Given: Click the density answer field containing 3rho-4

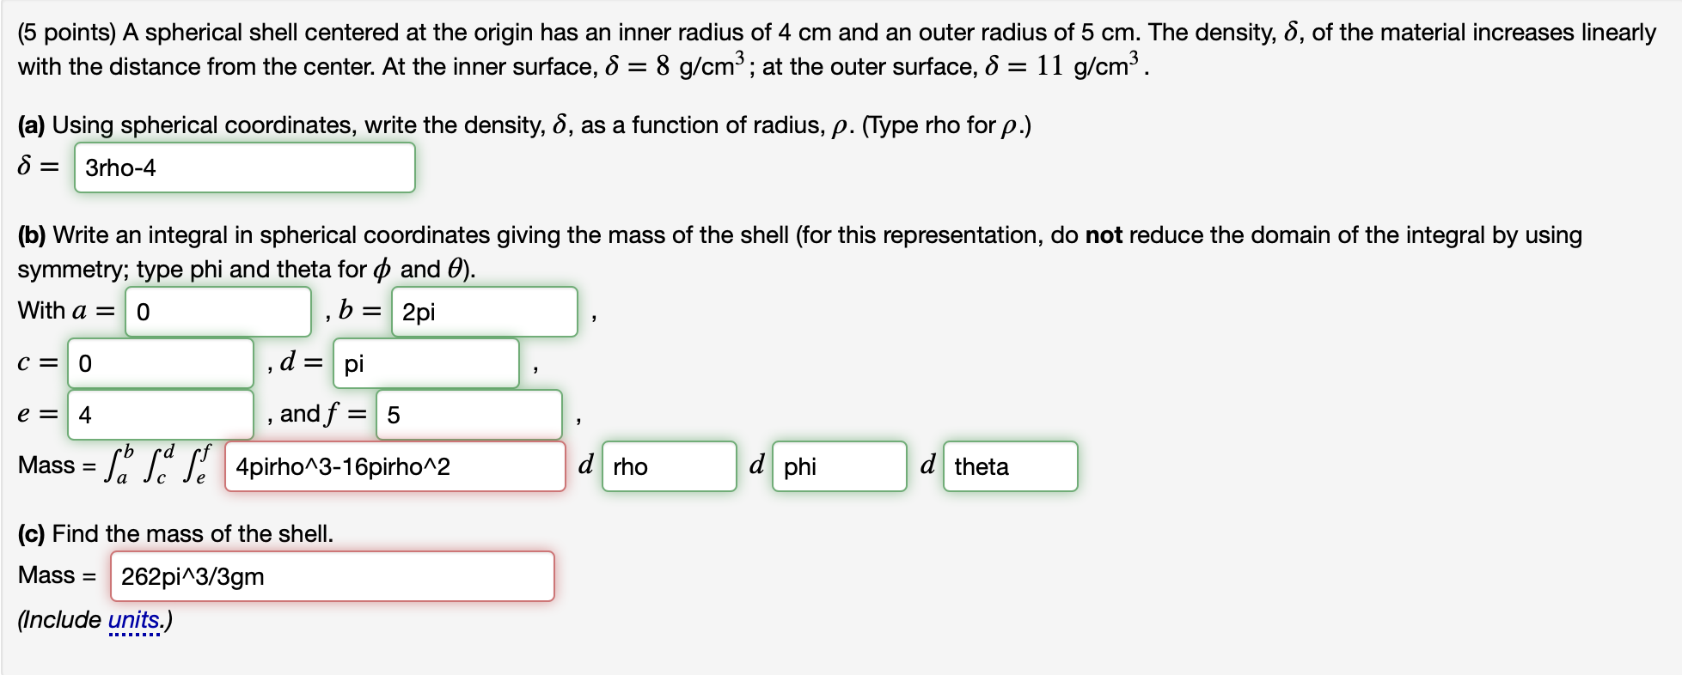Looking at the screenshot, I should click(x=245, y=168).
